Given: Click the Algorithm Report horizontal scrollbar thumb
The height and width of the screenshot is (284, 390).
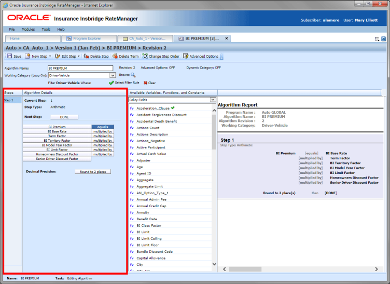Looking at the screenshot, I should [245, 269].
